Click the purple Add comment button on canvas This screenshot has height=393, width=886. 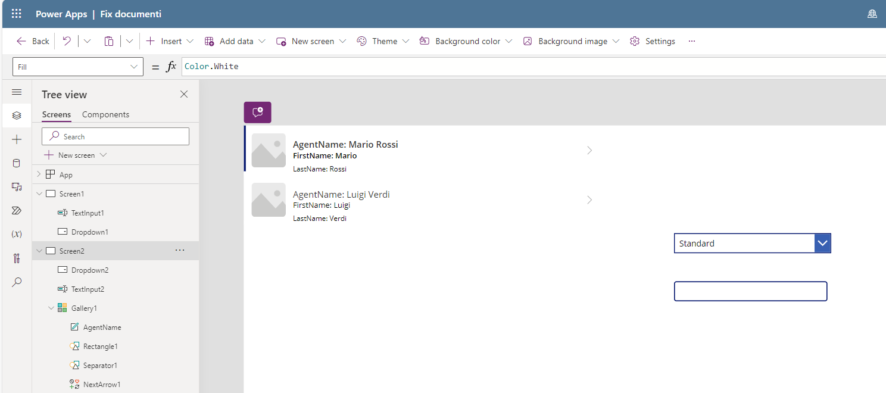tap(257, 112)
